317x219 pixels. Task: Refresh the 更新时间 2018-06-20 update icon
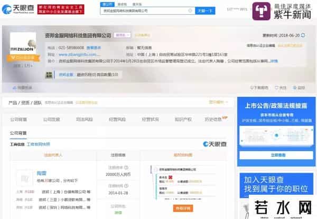pos(303,35)
